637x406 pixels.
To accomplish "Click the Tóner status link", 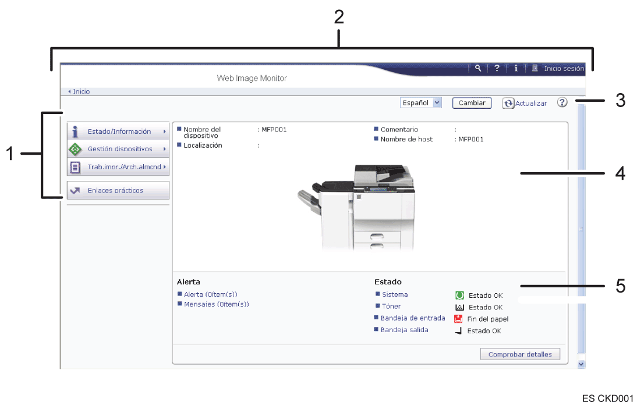I will [x=391, y=306].
